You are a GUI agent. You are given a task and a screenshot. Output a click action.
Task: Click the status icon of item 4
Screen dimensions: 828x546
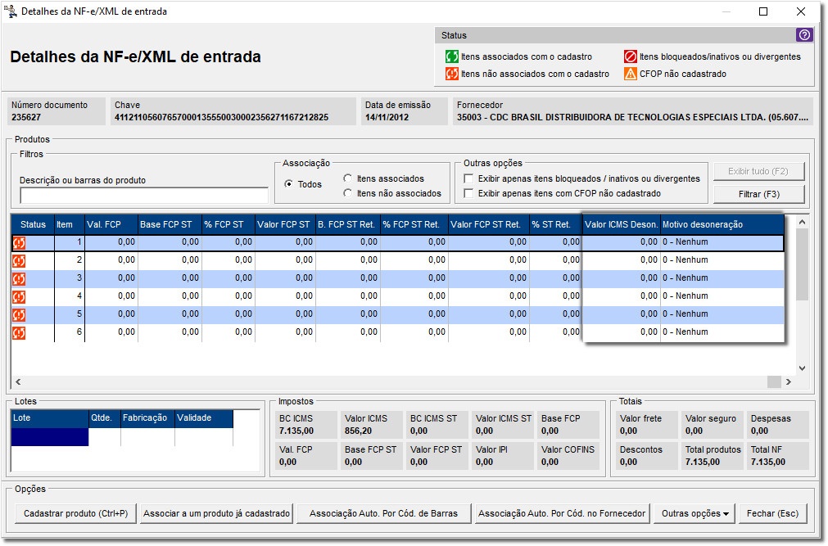click(19, 297)
